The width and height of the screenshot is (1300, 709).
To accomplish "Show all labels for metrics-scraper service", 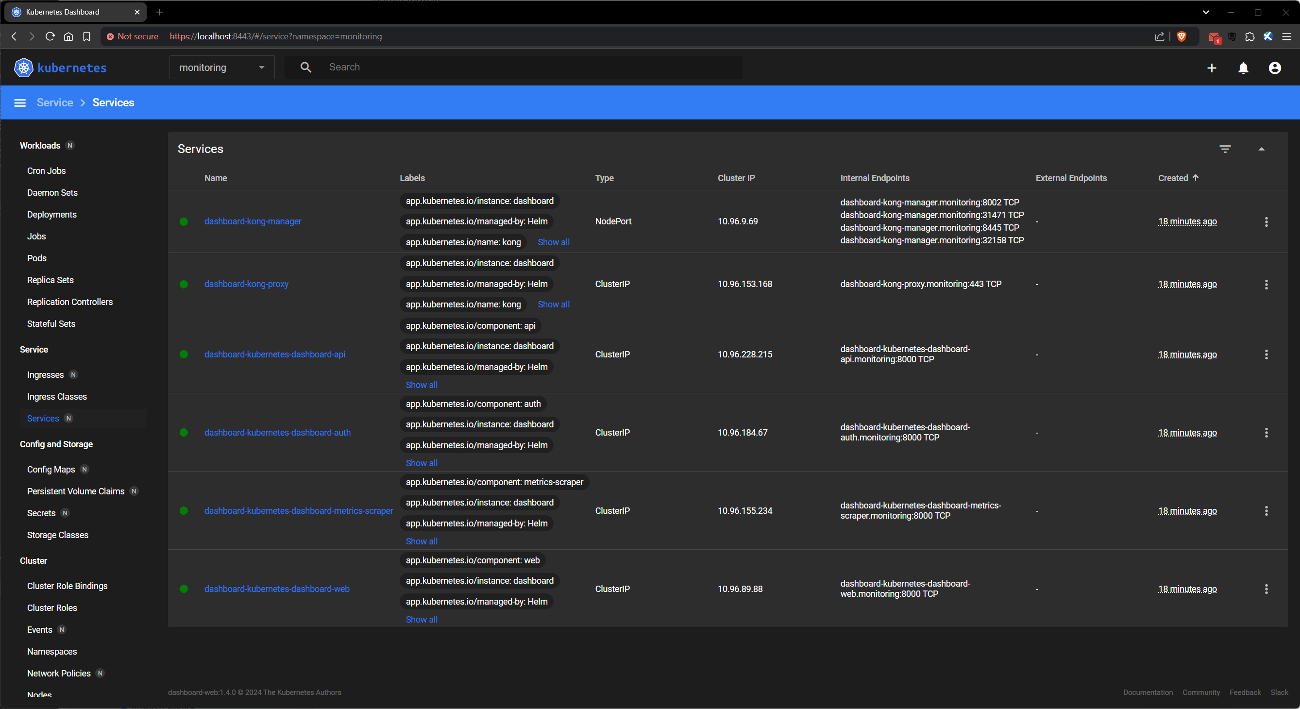I will 422,541.
